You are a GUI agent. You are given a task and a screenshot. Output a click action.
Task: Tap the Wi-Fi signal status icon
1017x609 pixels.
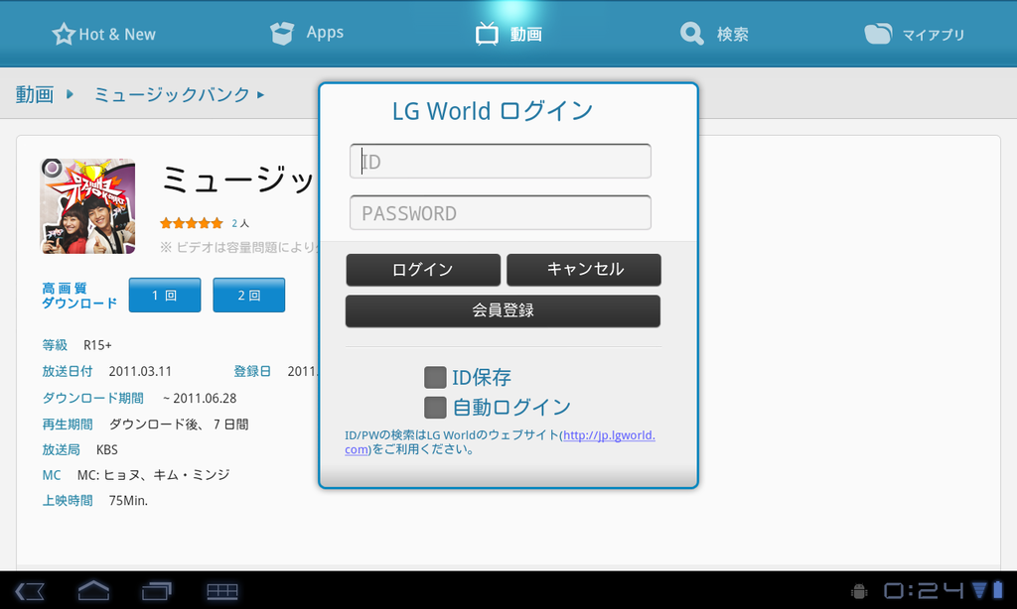click(979, 590)
